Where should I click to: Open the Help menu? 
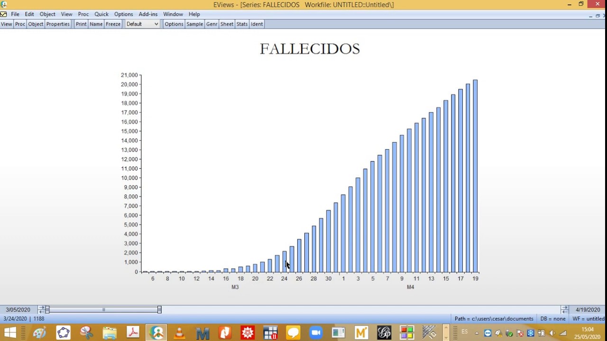click(x=194, y=14)
